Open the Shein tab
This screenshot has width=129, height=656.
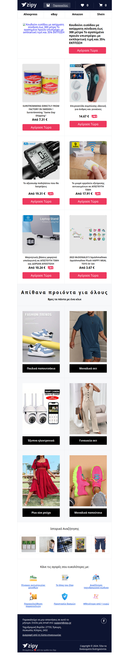[101, 14]
